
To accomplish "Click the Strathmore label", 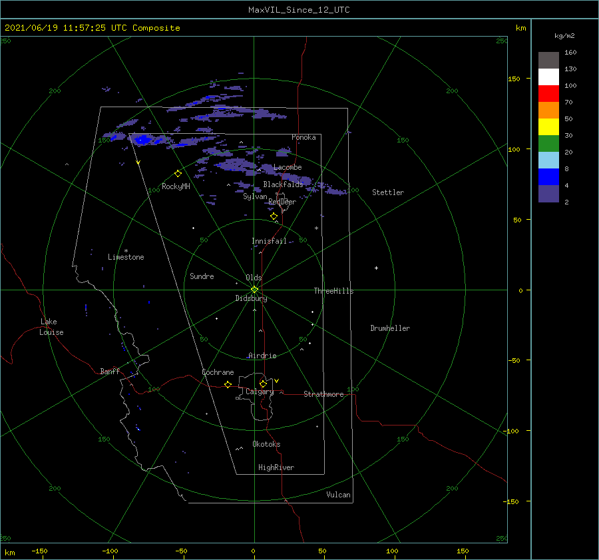I will click(x=323, y=394).
